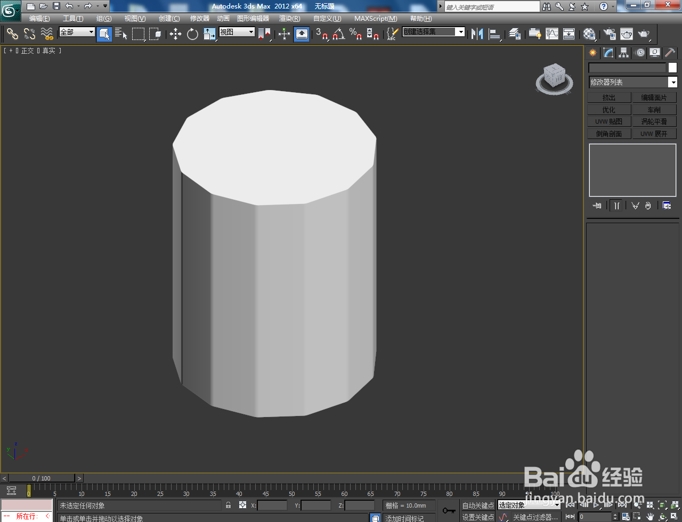Open the 视图(V) menu

coord(135,19)
